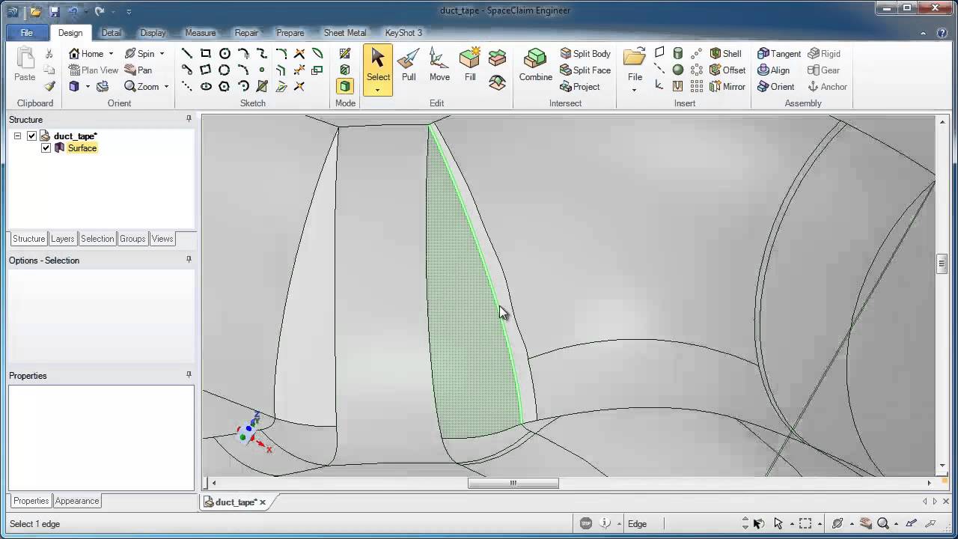Switch to Section Mode
The height and width of the screenshot is (539, 958).
pyautogui.click(x=345, y=70)
